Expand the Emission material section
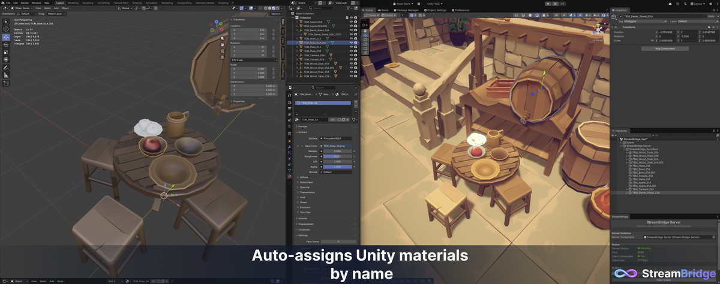720x284 pixels. click(x=304, y=207)
